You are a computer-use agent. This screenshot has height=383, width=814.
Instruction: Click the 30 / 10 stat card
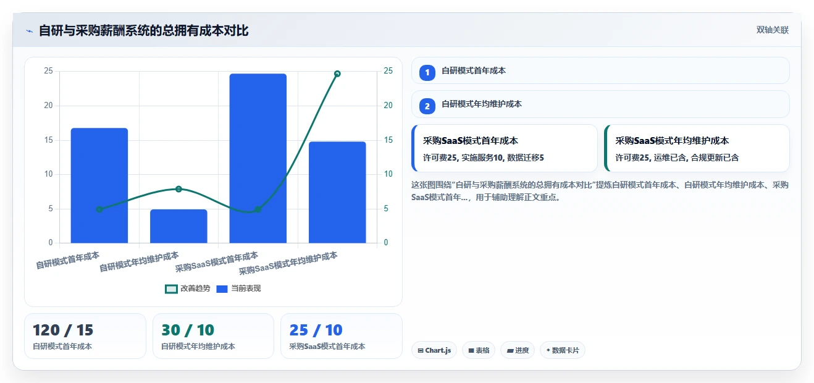click(x=213, y=336)
